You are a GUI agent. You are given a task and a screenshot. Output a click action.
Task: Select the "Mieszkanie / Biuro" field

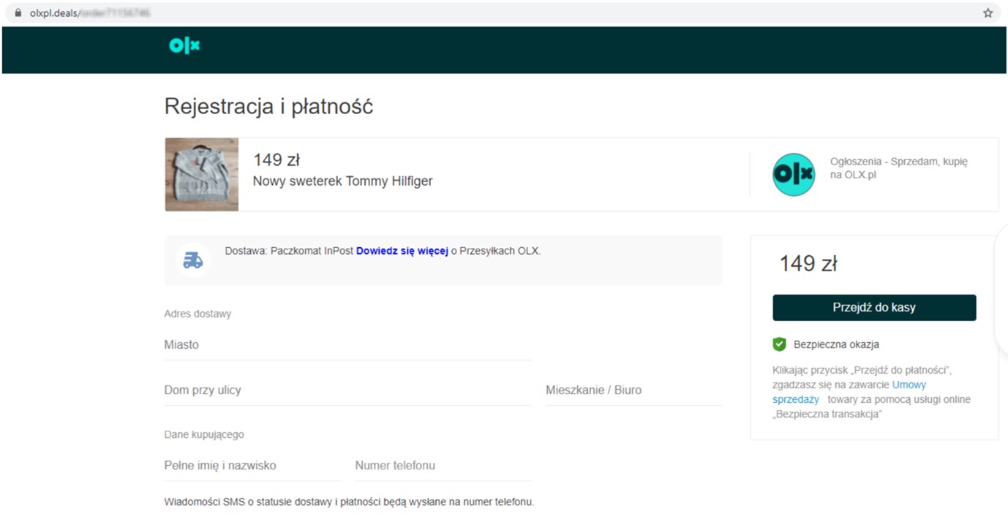pyautogui.click(x=633, y=390)
